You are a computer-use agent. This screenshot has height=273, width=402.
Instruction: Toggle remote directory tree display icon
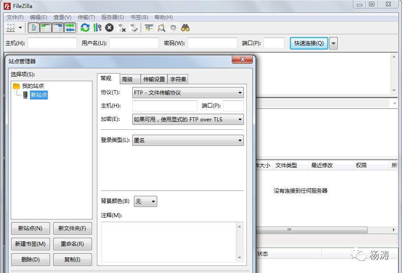[x=58, y=28]
